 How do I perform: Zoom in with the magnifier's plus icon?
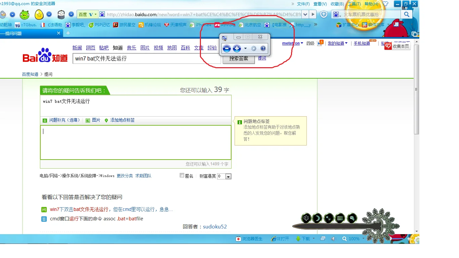pyautogui.click(x=237, y=48)
